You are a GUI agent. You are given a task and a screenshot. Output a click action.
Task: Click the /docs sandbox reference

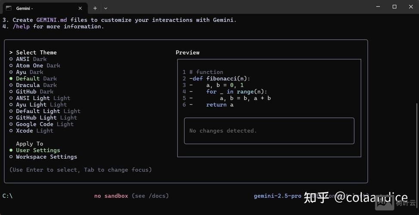click(x=156, y=196)
